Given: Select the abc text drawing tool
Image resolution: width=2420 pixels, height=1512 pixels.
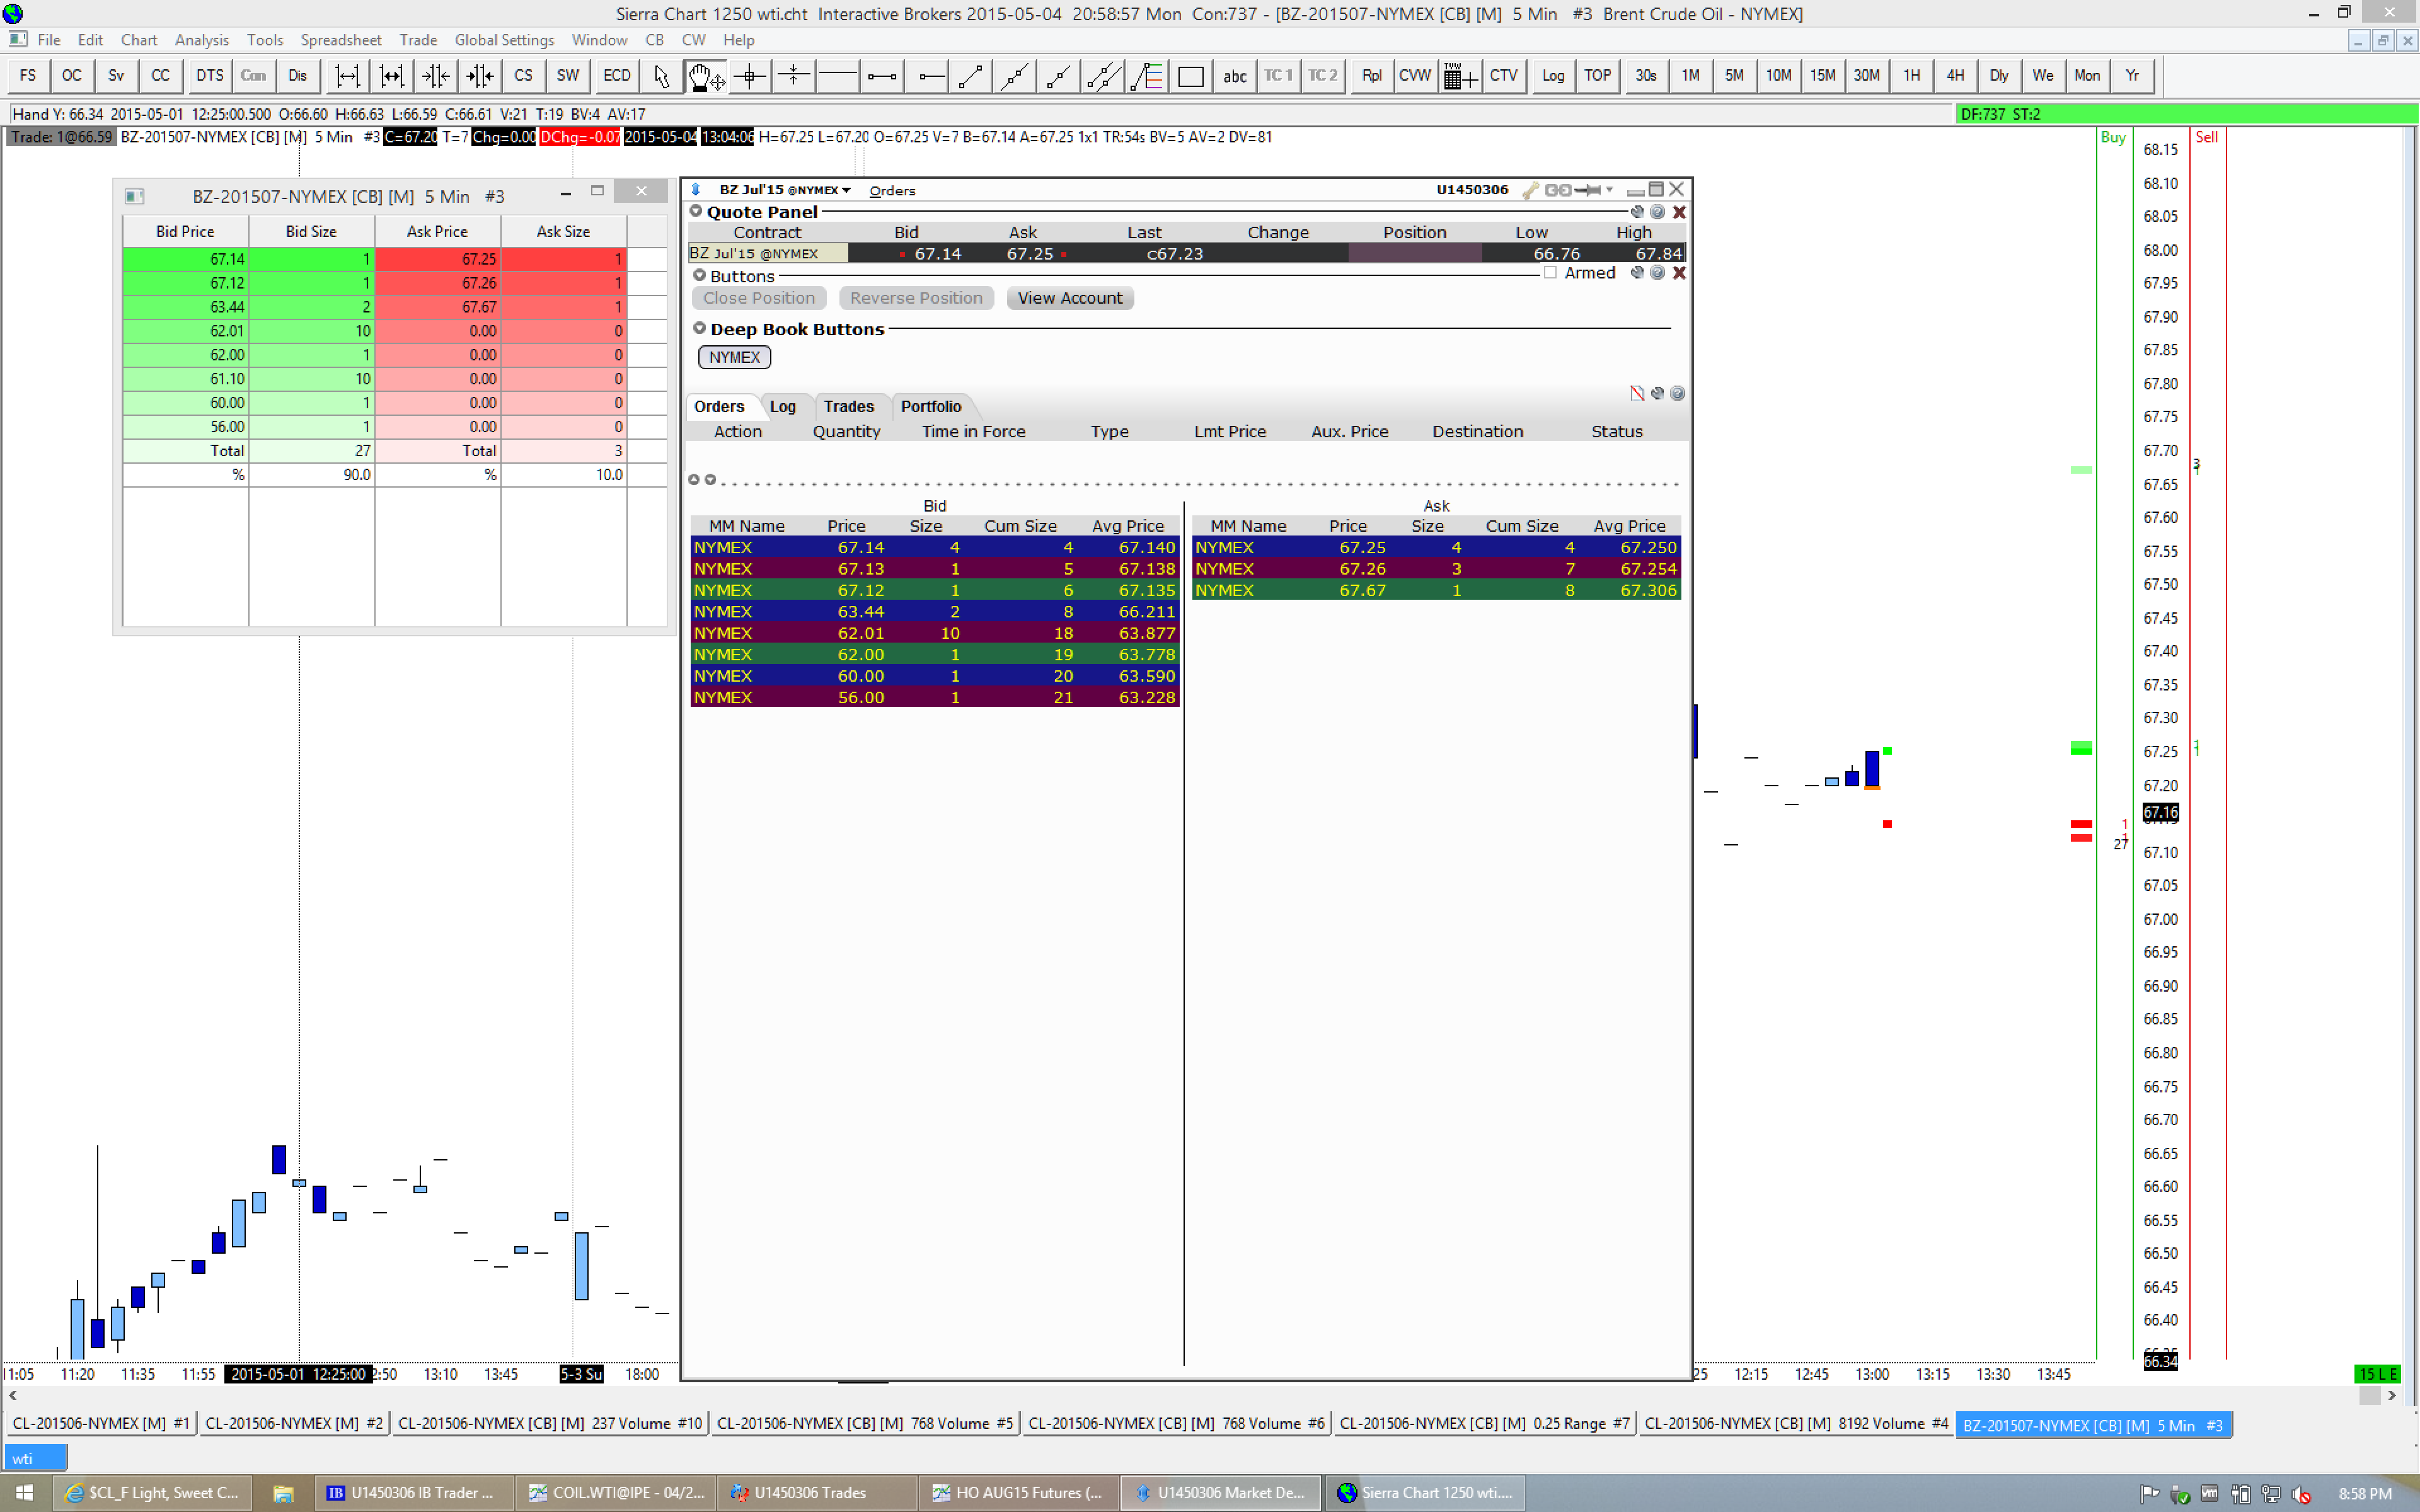Looking at the screenshot, I should 1235,76.
